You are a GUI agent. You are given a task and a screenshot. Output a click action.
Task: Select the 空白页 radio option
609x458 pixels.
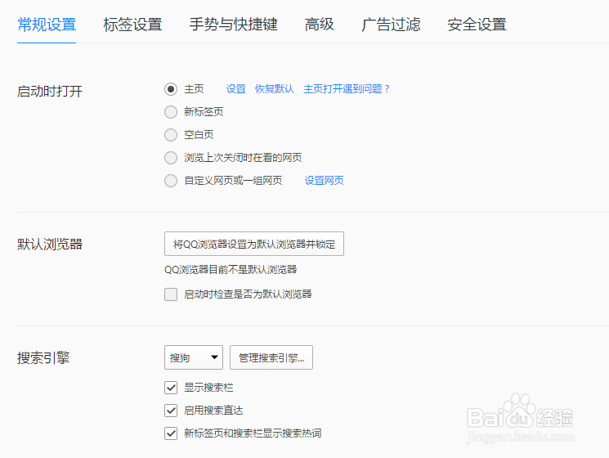(171, 135)
